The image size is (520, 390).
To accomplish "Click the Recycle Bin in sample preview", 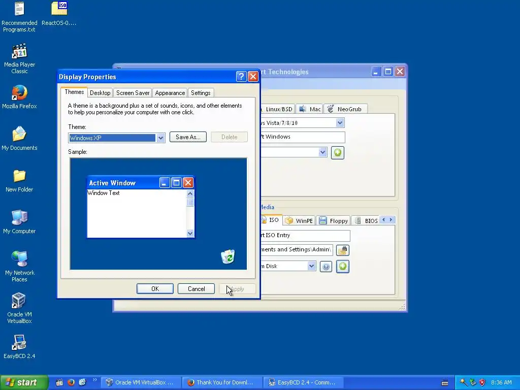I will click(x=228, y=256).
